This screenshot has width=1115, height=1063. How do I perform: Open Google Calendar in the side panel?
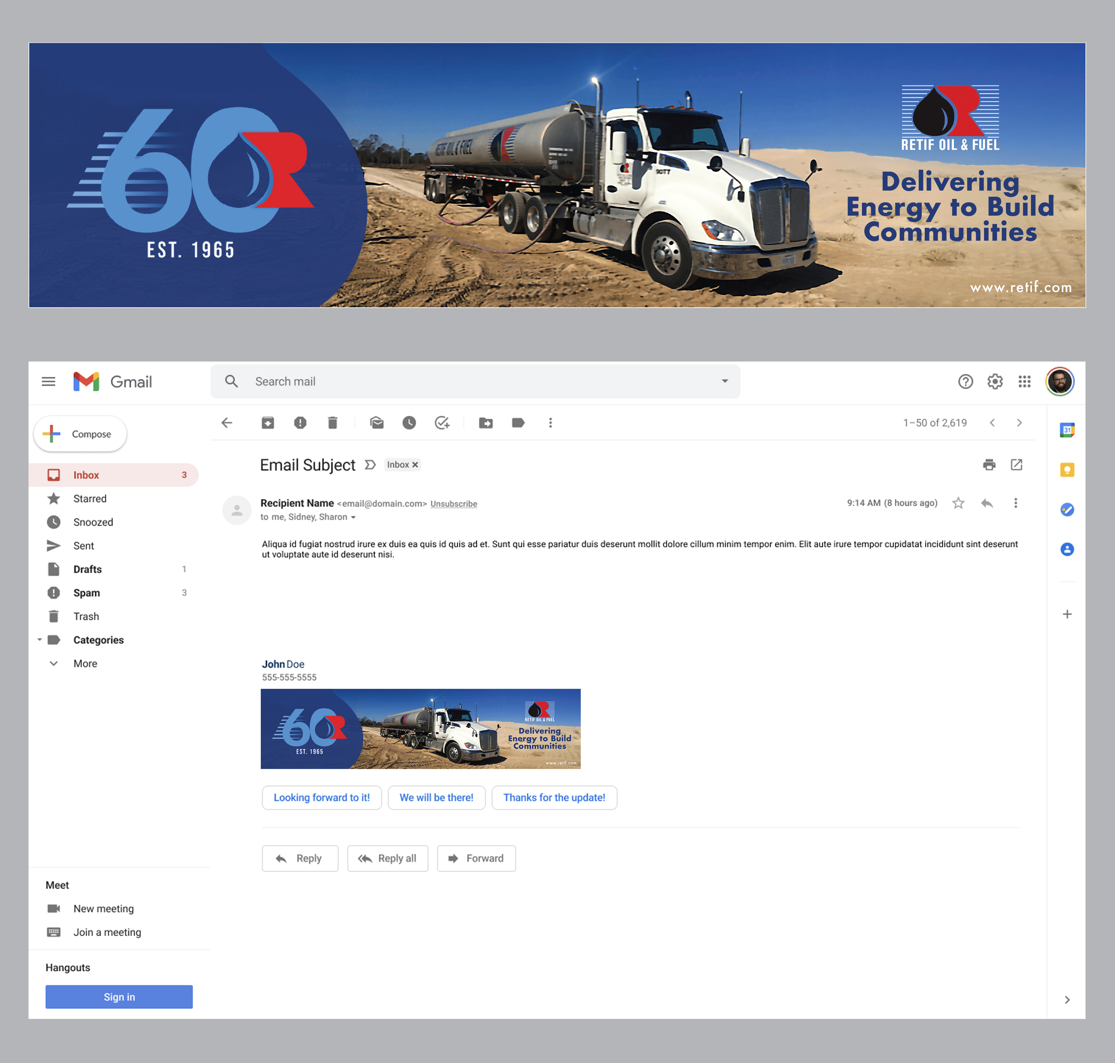click(1067, 430)
